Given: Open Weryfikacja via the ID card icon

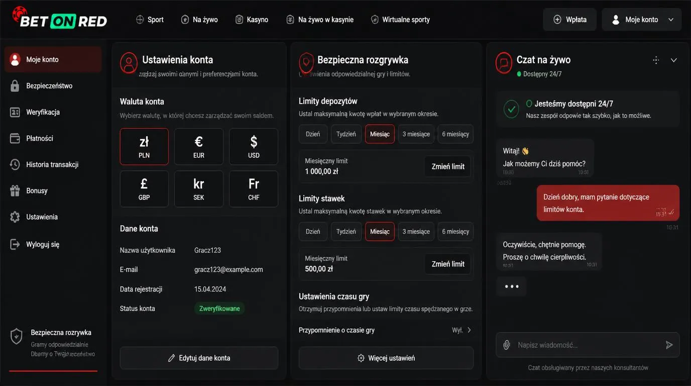Looking at the screenshot, I should click(15, 112).
